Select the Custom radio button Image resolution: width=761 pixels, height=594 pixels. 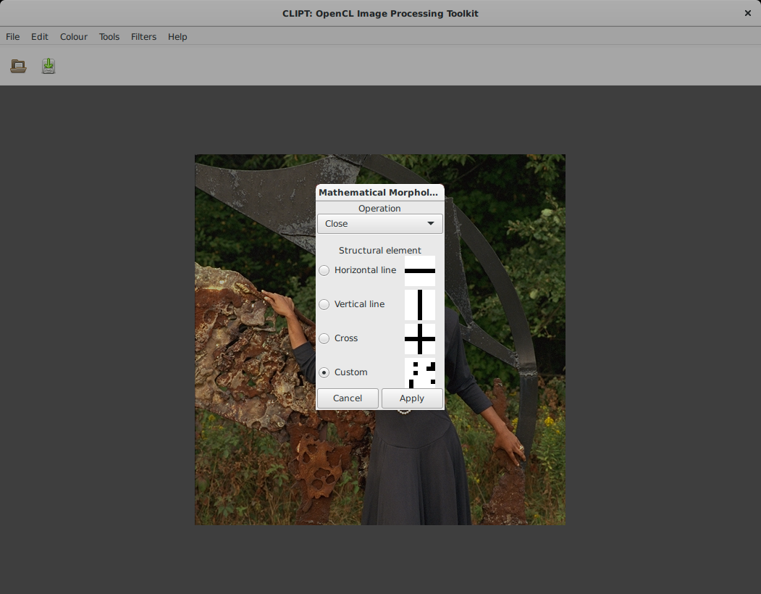(x=324, y=372)
